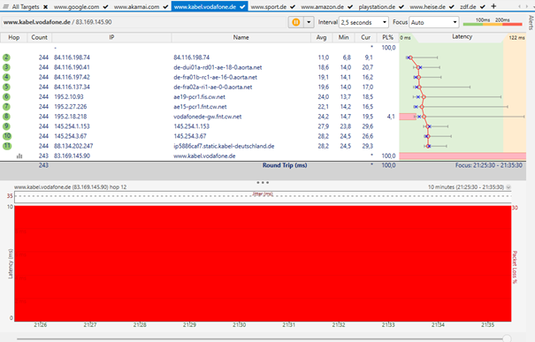Viewport: 535px width, 342px height.
Task: Open the Focus Auto combo box
Action: coord(433,22)
